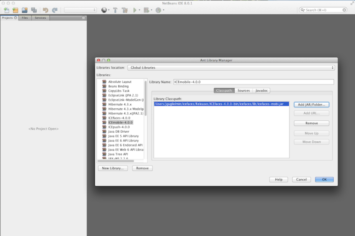This screenshot has height=236, width=355.
Task: Click the Add JAR/Folder button
Action: (x=311, y=104)
